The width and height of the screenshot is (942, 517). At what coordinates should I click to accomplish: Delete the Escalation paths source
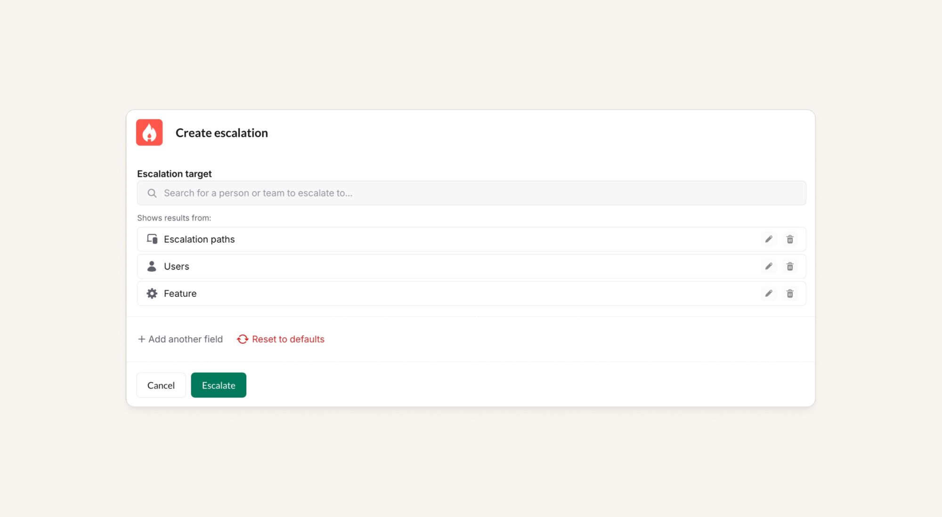(790, 239)
